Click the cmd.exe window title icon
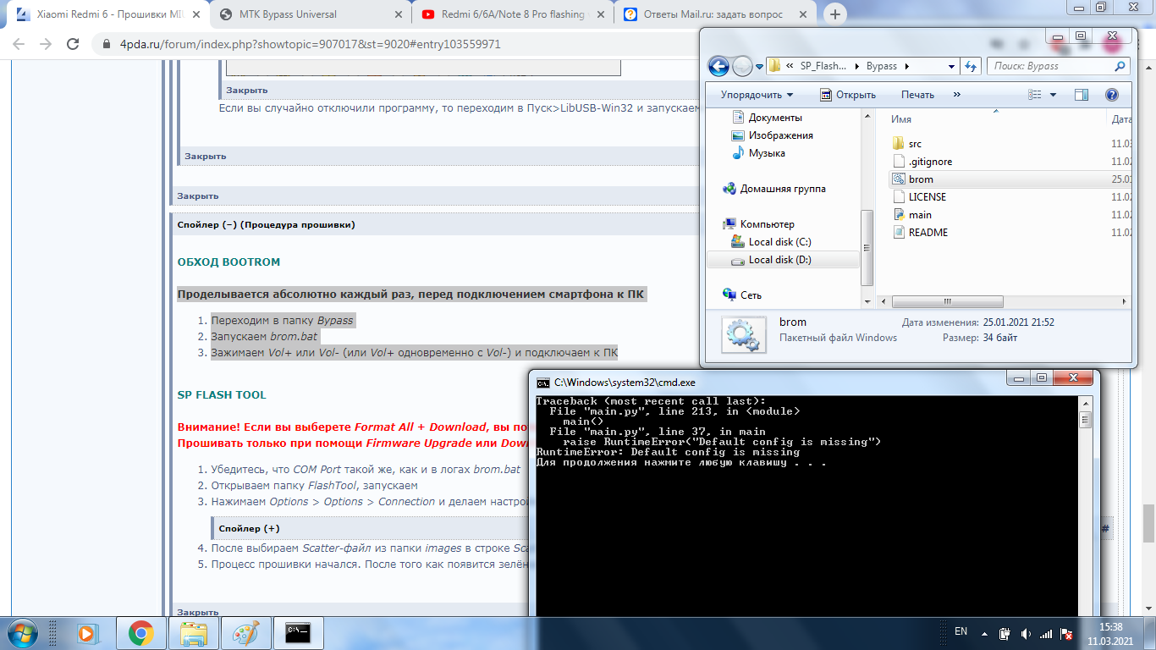Screen dimensions: 1156x650 (543, 383)
